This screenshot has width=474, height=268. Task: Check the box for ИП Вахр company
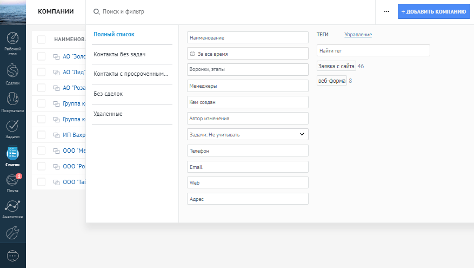[x=42, y=135]
